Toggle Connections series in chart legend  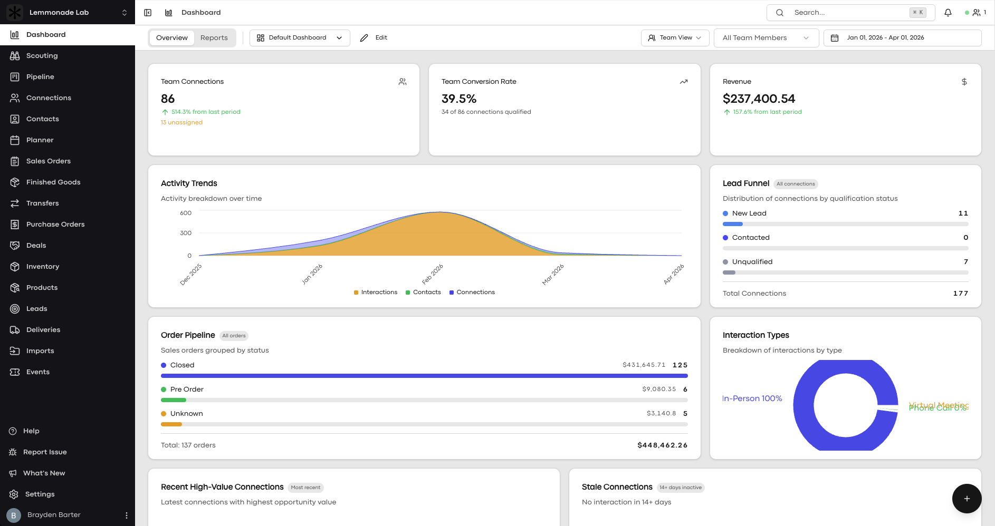point(472,293)
